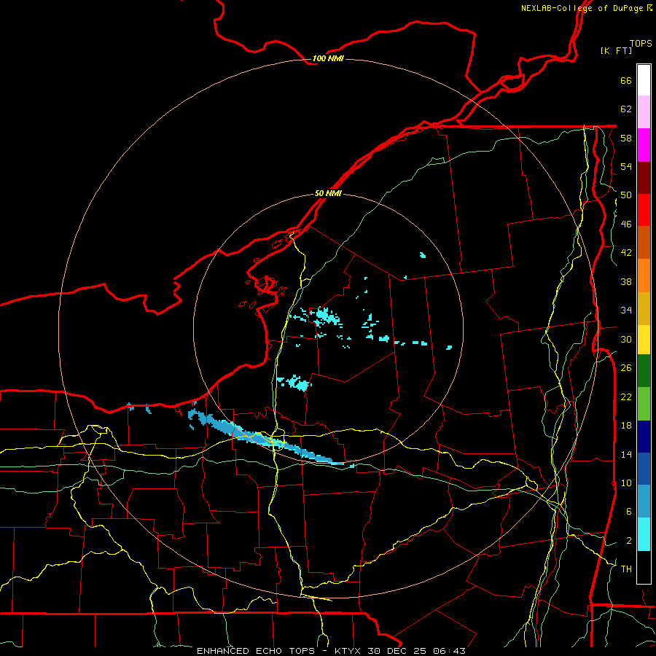Click the TOPS legend title
This screenshot has width=656, height=656.
click(x=641, y=43)
